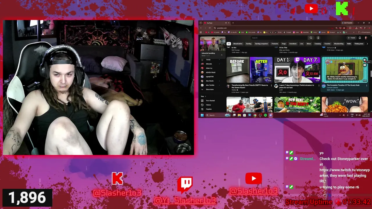Bookmark this page with the star icon
The width and height of the screenshot is (372, 209).
[344, 28]
